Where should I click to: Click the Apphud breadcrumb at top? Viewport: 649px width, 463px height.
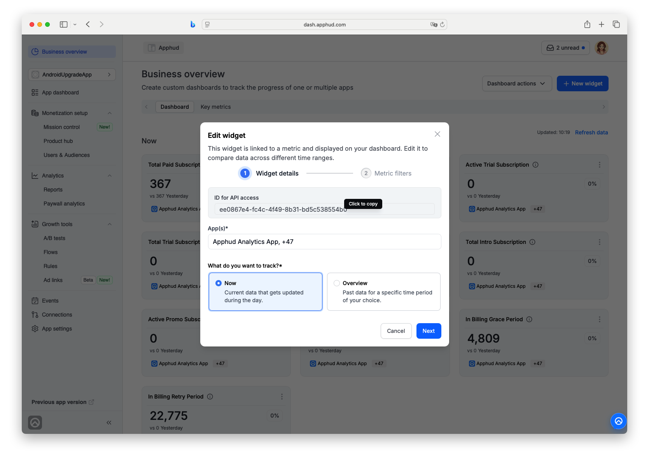164,48
